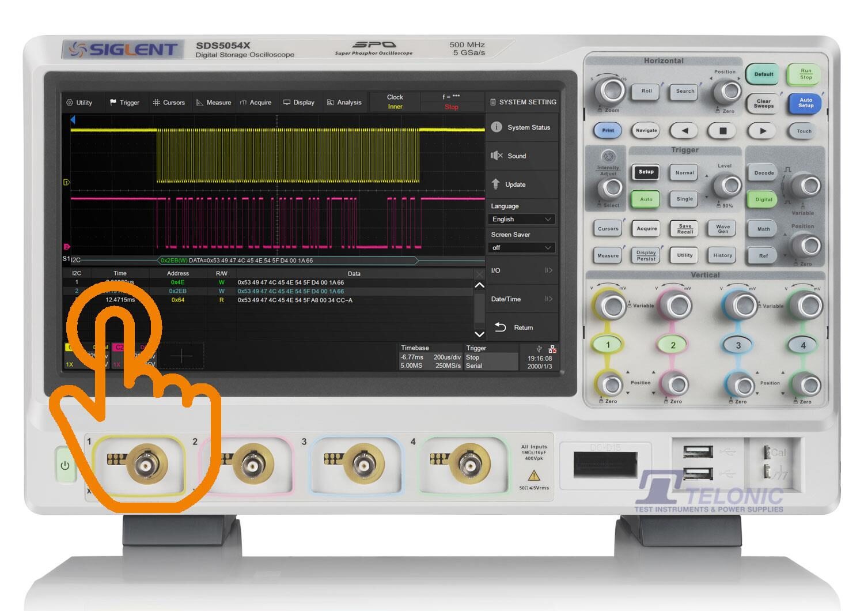Open the on-screen Acquire menu
This screenshot has height=611, width=864.
[x=256, y=103]
